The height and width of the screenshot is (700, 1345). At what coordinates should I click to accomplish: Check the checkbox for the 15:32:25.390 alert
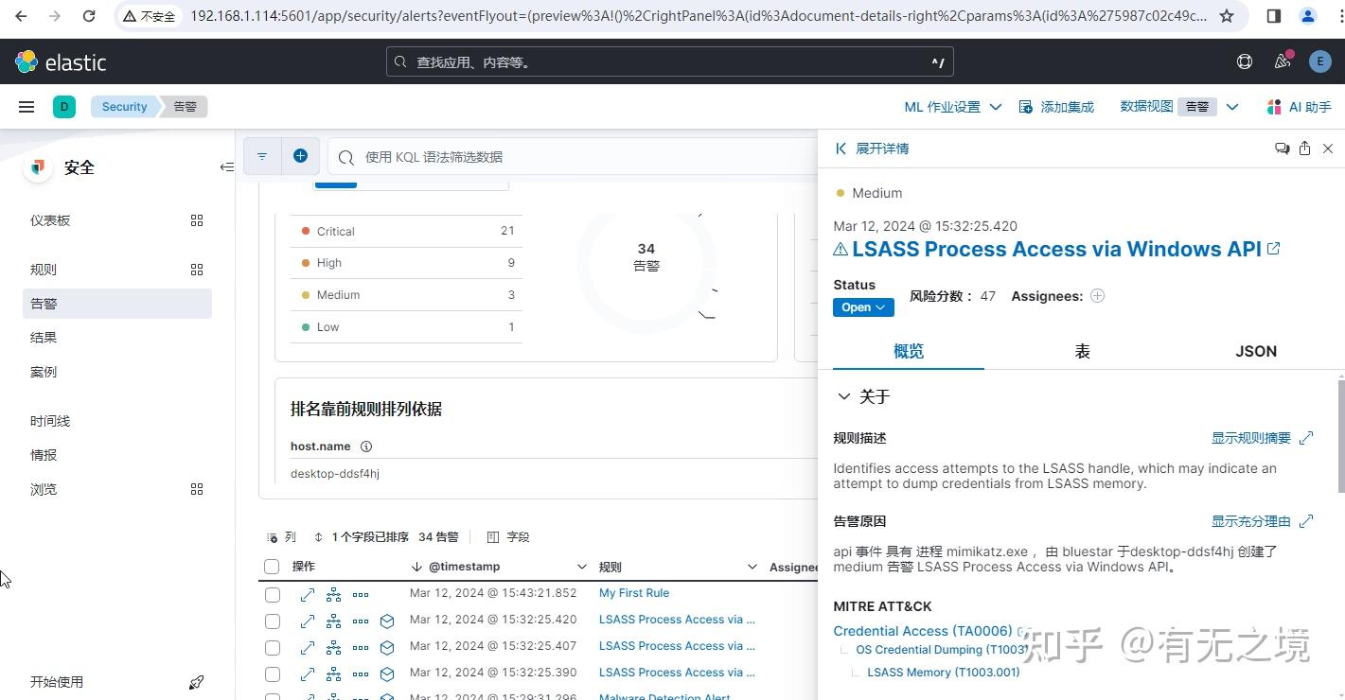272,674
